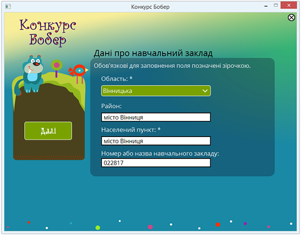The width and height of the screenshot is (301, 235).
Task: Click the Область label with the asterisk
Action: [x=117, y=78]
